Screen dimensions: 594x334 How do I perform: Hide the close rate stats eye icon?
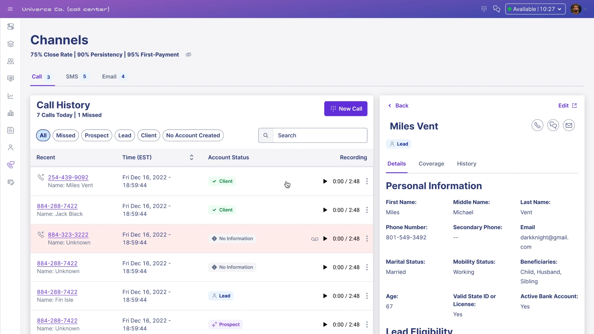coord(188,54)
